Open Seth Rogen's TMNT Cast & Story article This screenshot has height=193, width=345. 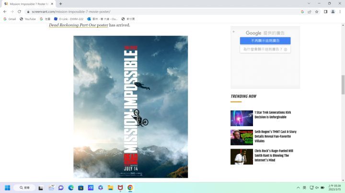pos(276,136)
